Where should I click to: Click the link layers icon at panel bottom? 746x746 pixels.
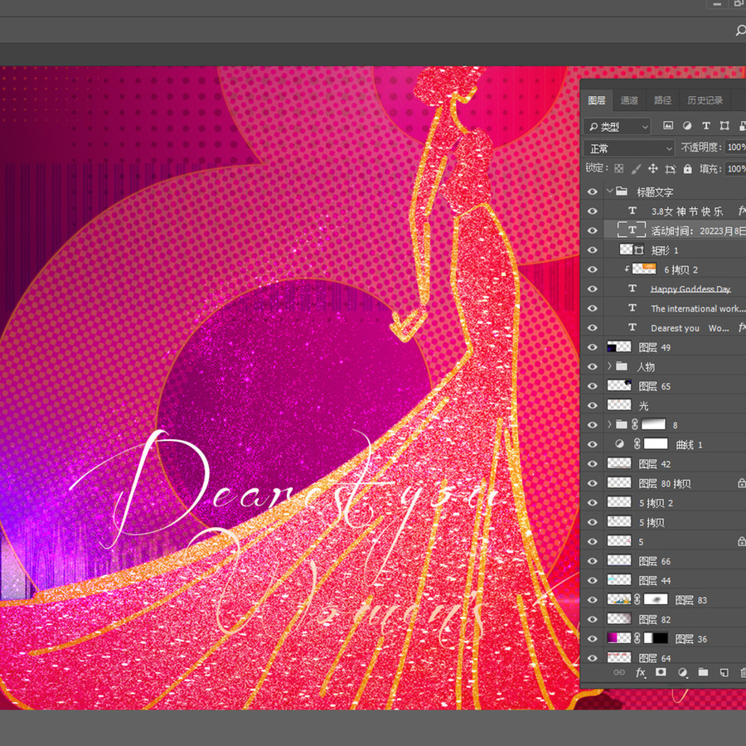click(619, 672)
